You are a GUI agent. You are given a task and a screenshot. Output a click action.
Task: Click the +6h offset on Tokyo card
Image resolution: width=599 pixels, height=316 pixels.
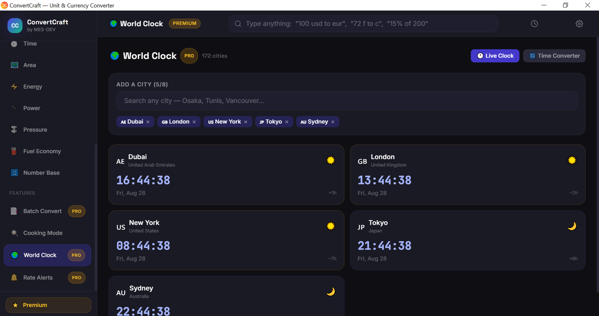(573, 258)
